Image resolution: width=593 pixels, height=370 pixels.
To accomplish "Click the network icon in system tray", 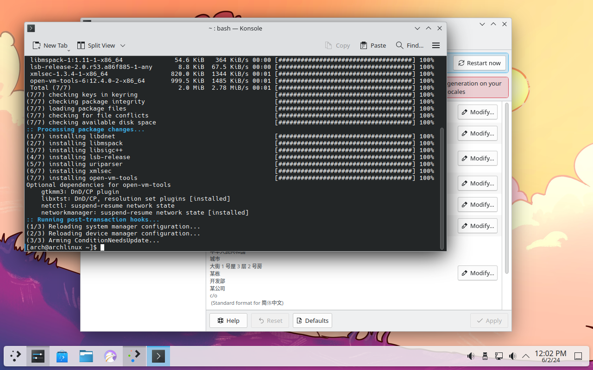I will pyautogui.click(x=499, y=356).
